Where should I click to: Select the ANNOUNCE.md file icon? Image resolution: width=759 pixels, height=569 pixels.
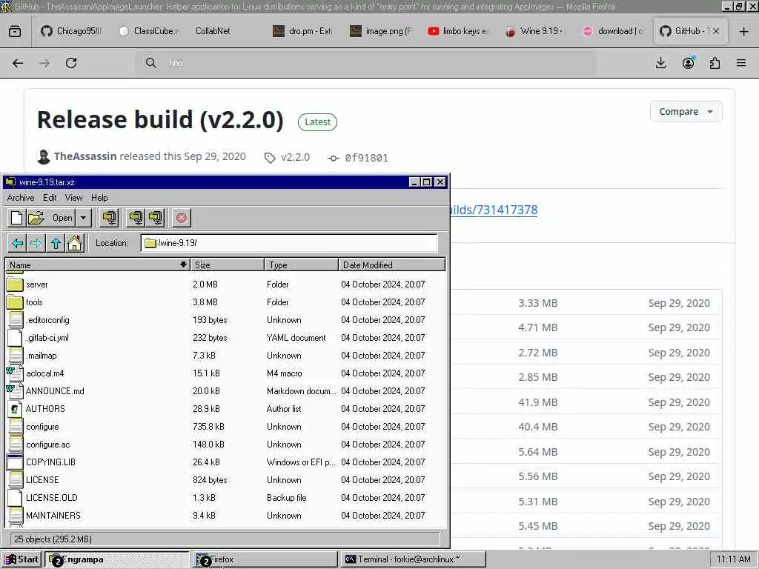[15, 391]
